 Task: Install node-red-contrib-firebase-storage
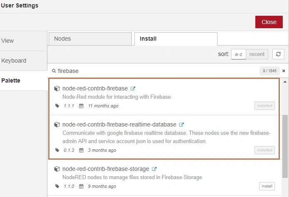click(267, 186)
